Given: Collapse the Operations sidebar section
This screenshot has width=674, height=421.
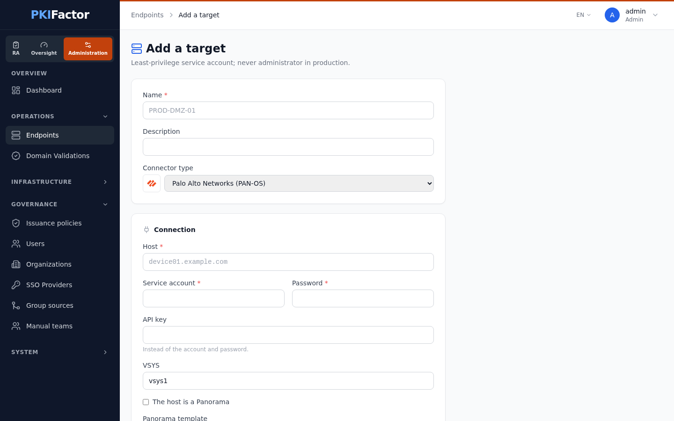Looking at the screenshot, I should click(x=60, y=116).
